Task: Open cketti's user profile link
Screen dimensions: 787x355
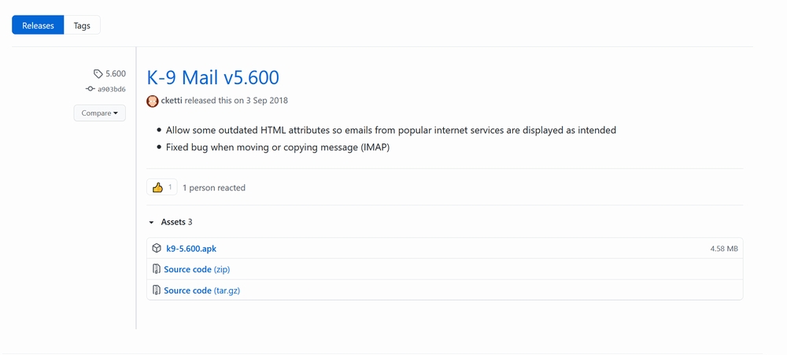Action: pos(172,101)
